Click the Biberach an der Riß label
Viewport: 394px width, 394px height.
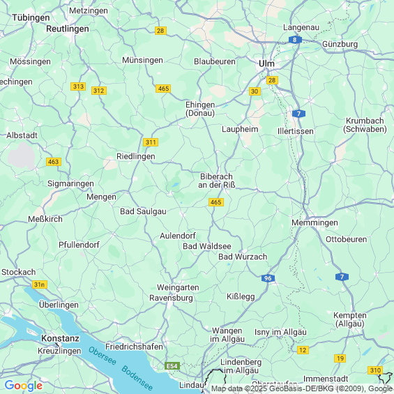[217, 181]
